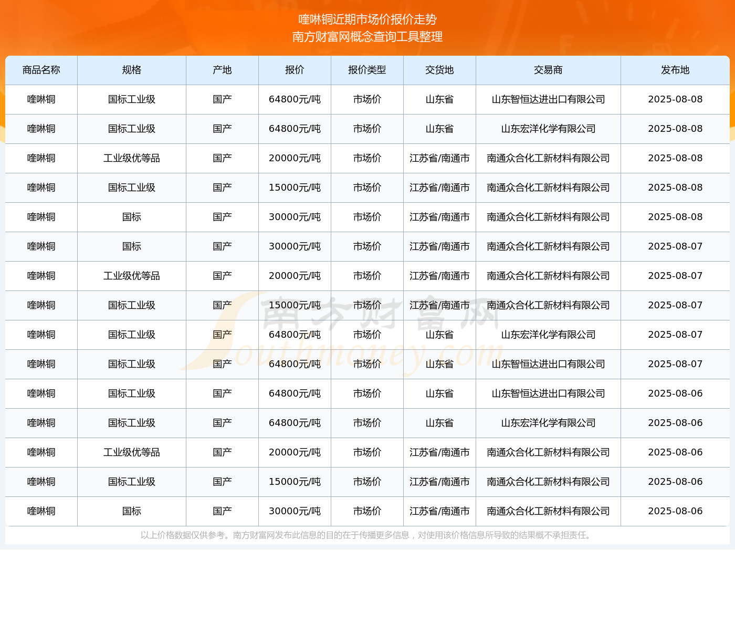Click 工业级优等品 spec in the 2025-08-07 row
The height and width of the screenshot is (633, 735).
(x=132, y=276)
